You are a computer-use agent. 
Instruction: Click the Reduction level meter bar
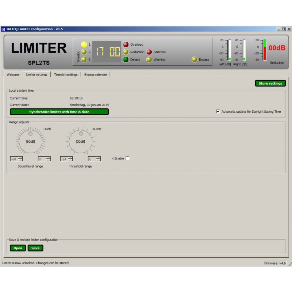tap(265, 50)
